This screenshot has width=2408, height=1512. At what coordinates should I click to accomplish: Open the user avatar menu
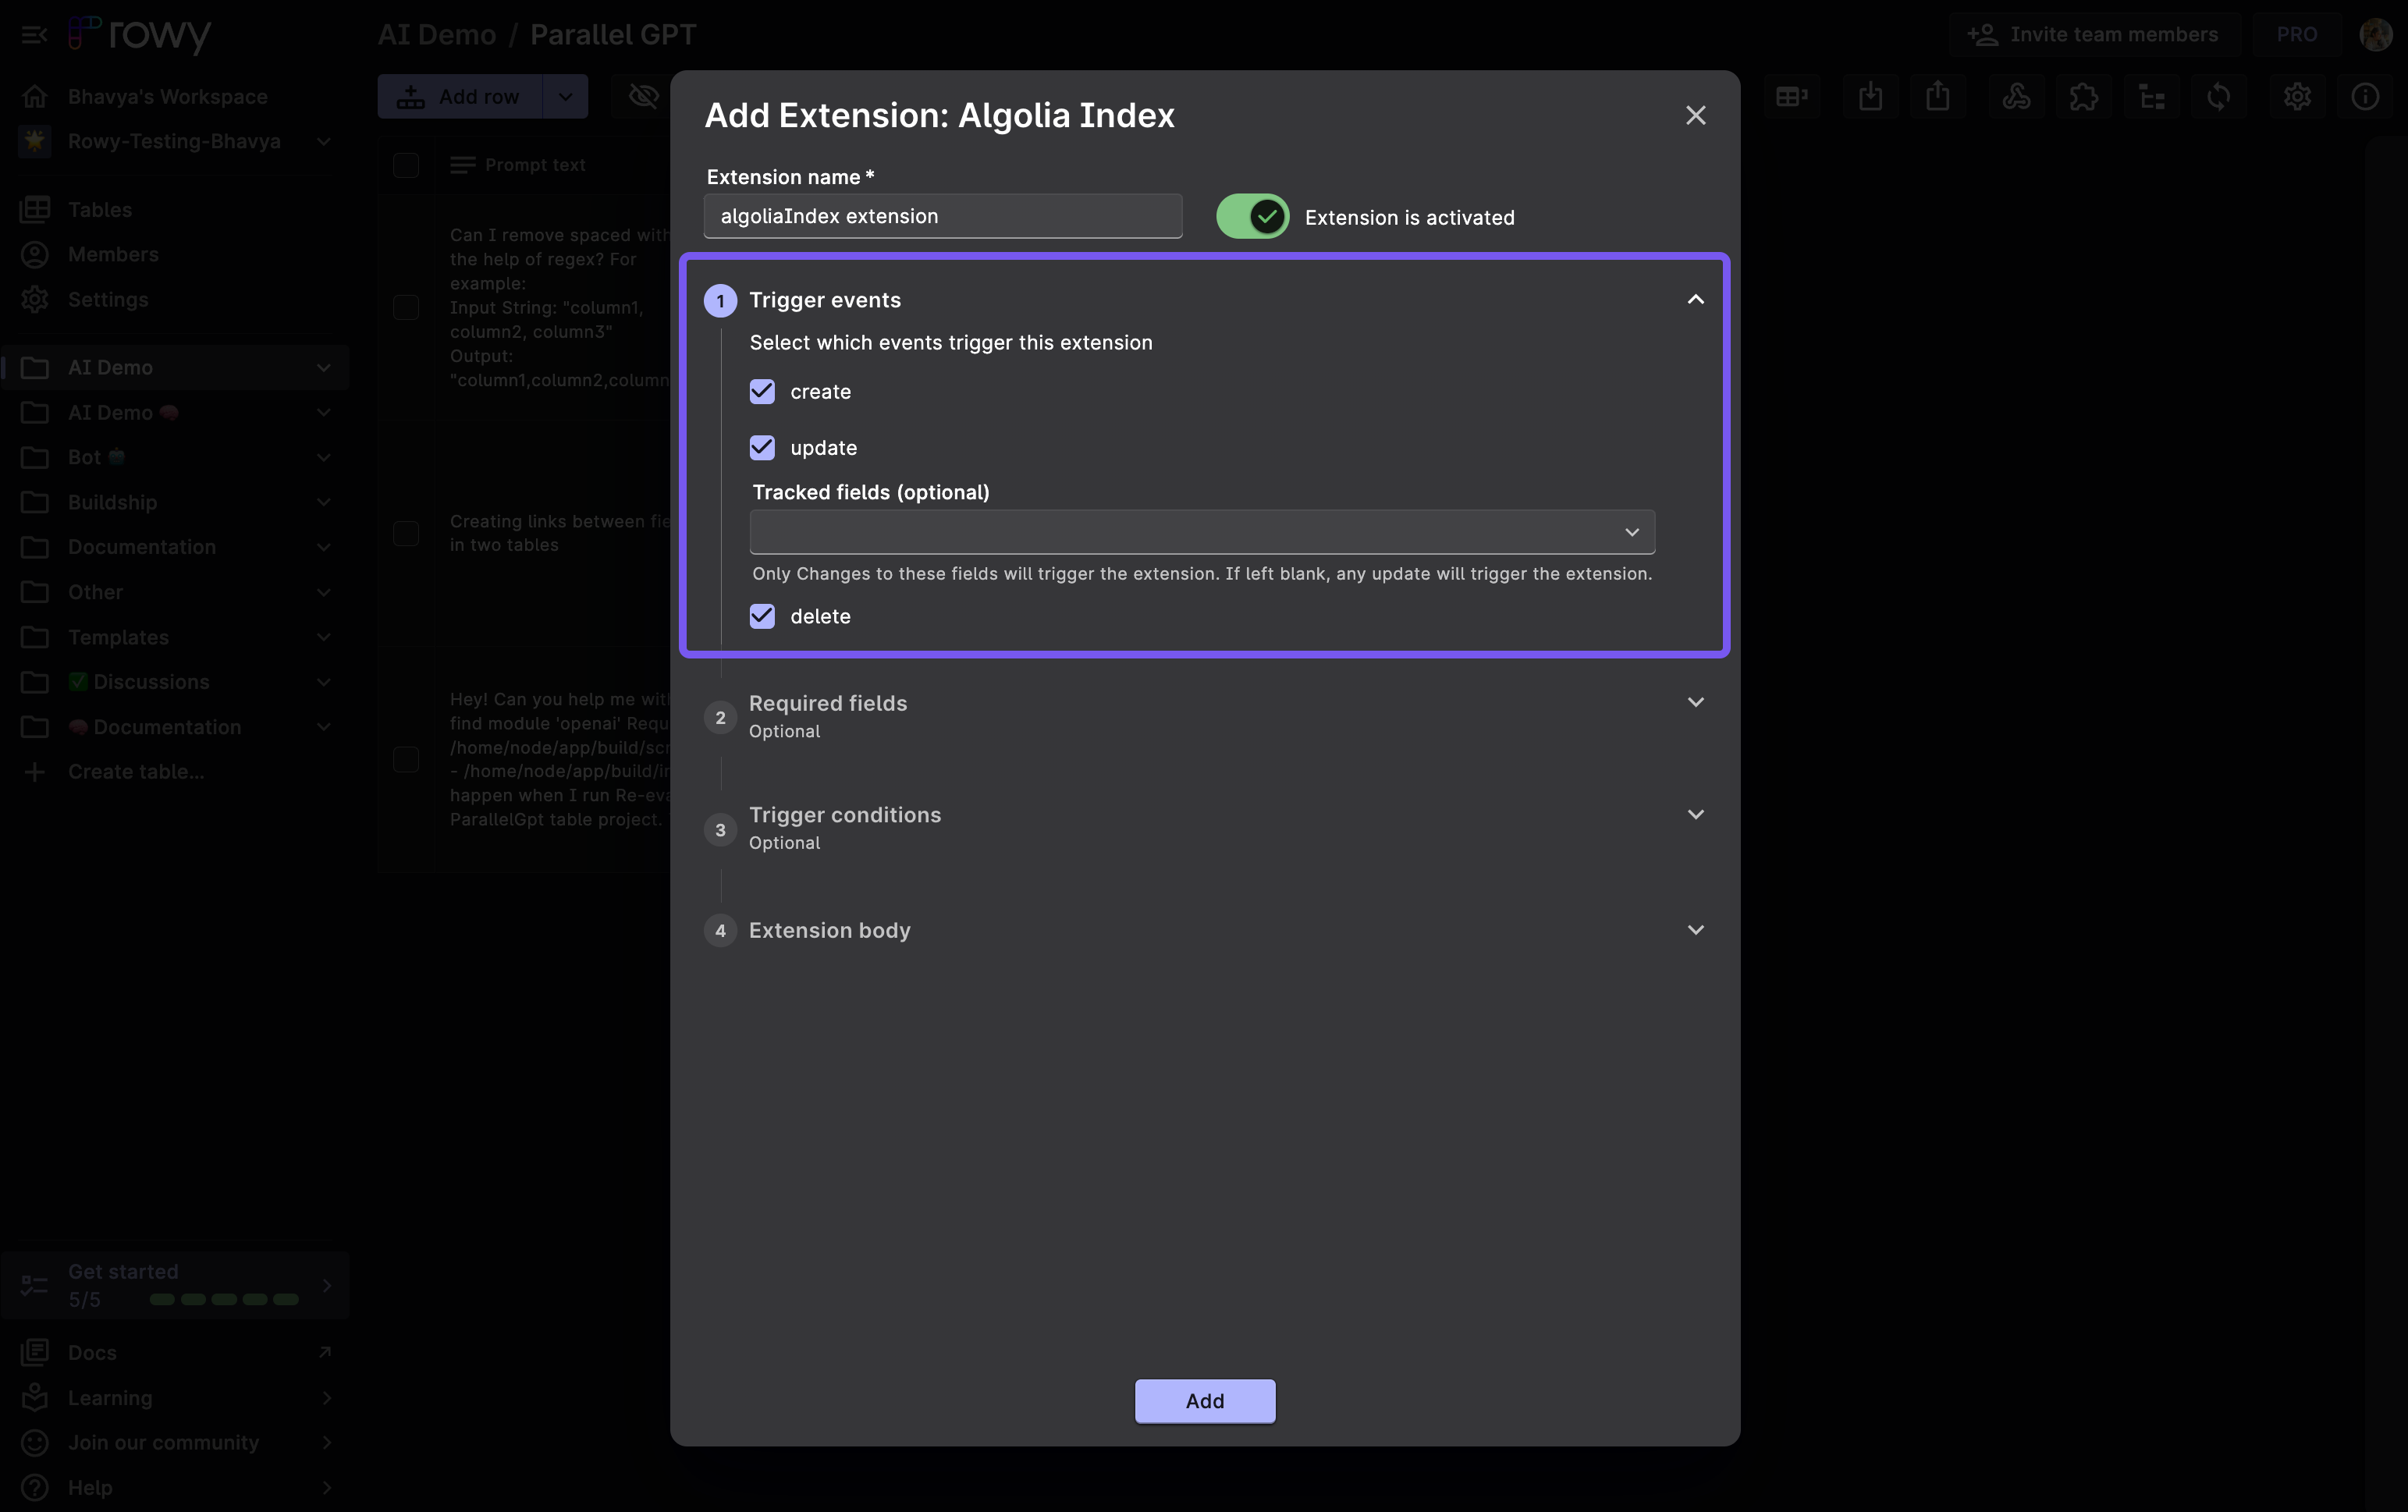click(2375, 34)
